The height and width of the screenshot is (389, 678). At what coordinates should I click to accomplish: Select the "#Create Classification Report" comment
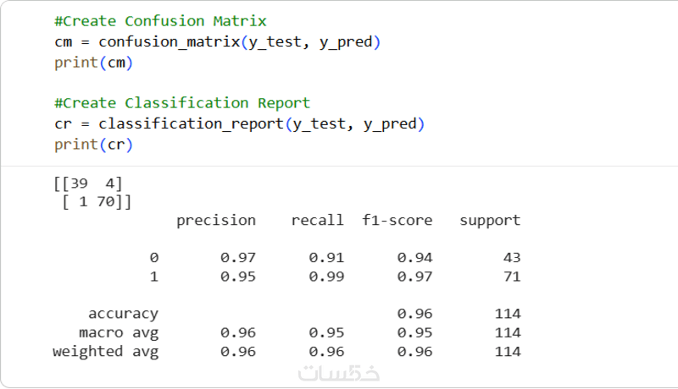[x=181, y=103]
